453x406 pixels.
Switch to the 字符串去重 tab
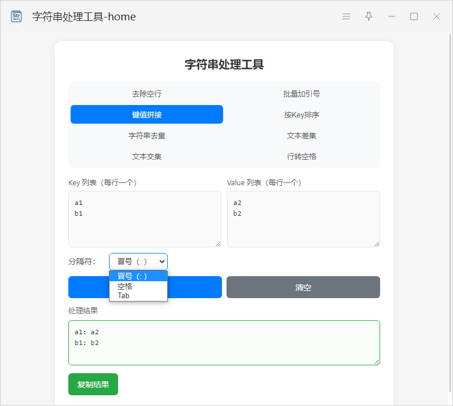147,136
